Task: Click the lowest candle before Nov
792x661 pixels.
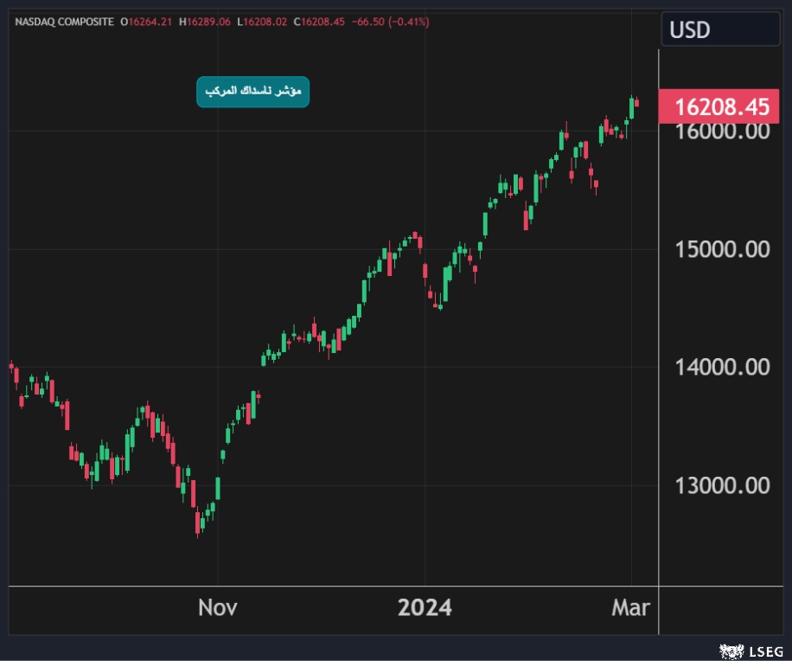Action: click(198, 522)
